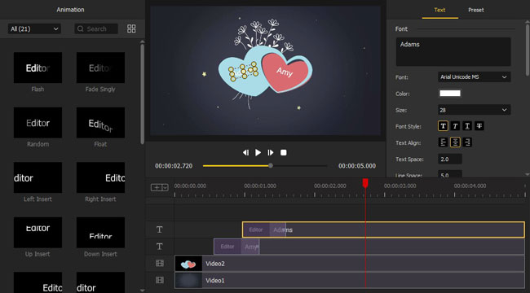
Task: Select the Fade Singly animation thumbnail
Action: pyautogui.click(x=100, y=68)
